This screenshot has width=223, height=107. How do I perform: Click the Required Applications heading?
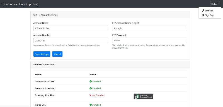44,64
